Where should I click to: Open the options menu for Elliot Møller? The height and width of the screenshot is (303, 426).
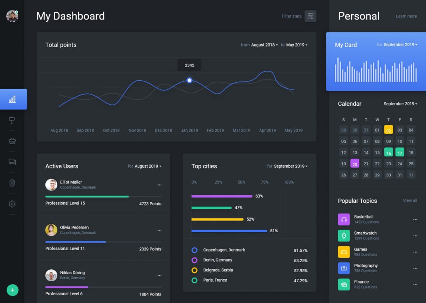[159, 185]
